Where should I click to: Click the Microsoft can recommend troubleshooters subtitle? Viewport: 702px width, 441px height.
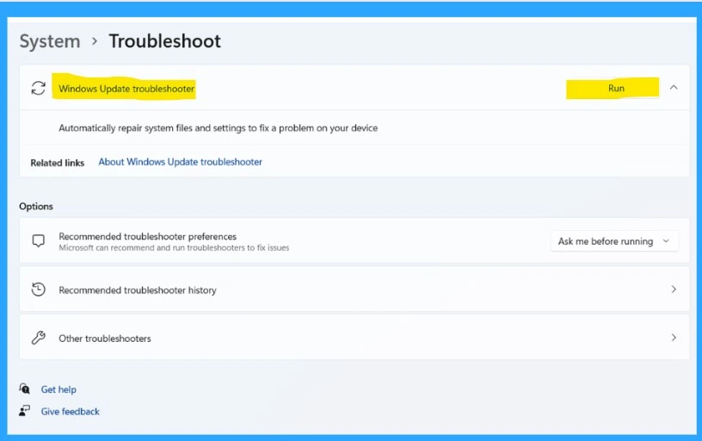pos(174,248)
